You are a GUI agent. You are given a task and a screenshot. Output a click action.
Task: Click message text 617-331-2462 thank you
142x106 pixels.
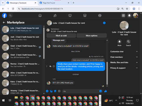[63, 83]
